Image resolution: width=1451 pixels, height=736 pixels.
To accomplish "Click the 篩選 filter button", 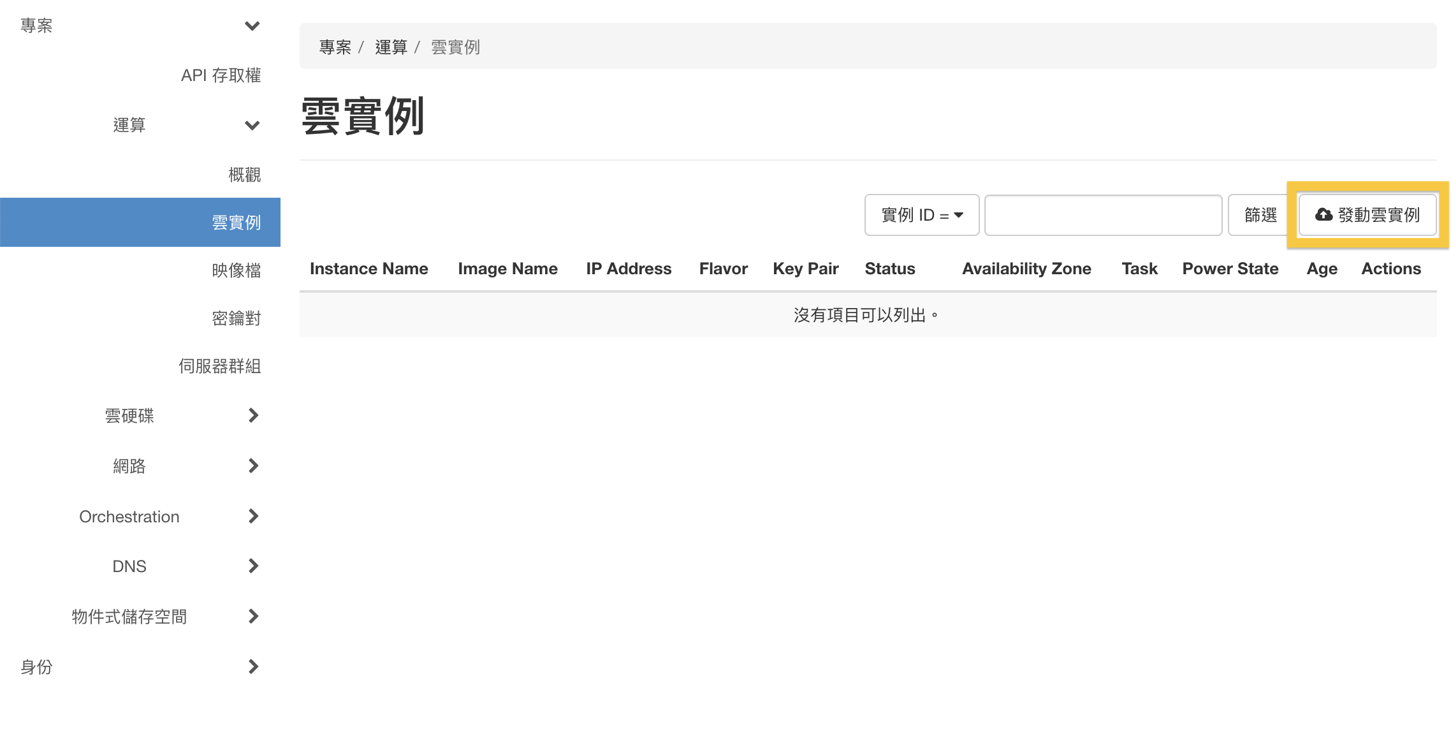I will tap(1260, 215).
